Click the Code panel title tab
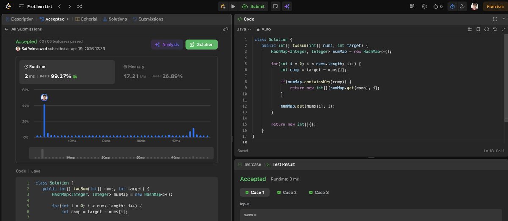508x221 pixels. [246, 19]
